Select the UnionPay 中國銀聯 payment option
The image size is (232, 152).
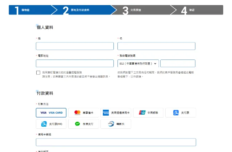[148, 112]
